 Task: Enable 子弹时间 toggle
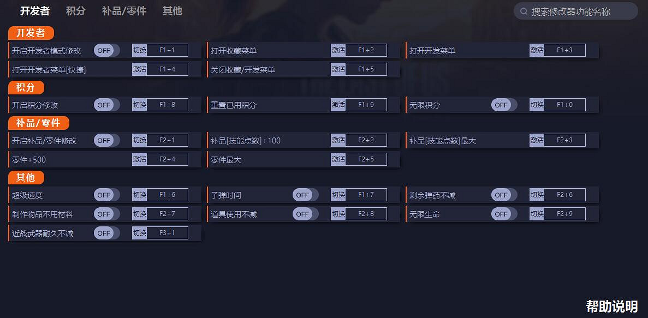(x=303, y=194)
